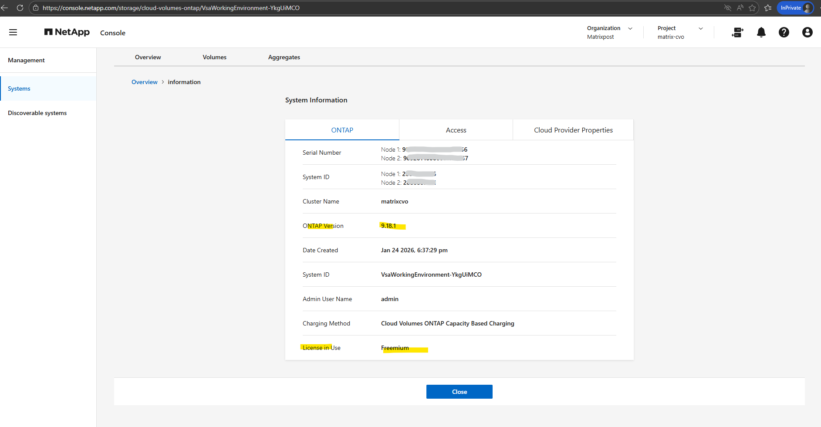Select Discoverable systems in sidebar
Viewport: 821px width, 427px height.
tap(37, 113)
